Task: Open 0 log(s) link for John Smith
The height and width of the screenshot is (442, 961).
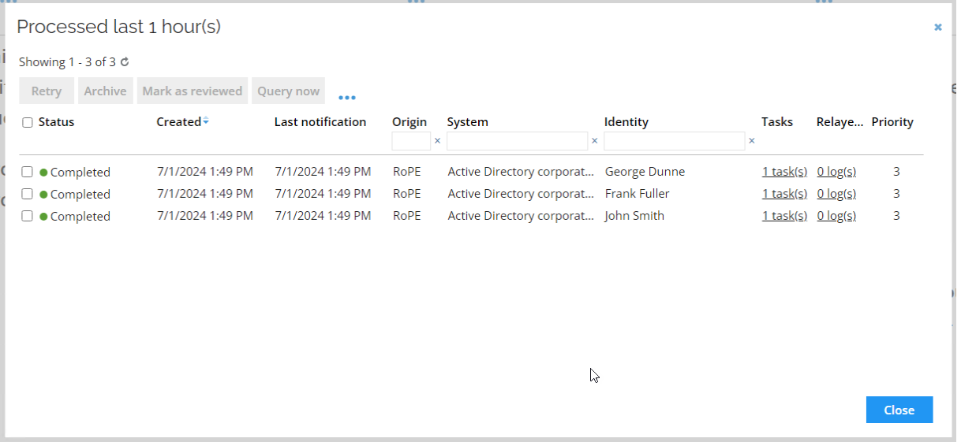Action: (x=836, y=216)
